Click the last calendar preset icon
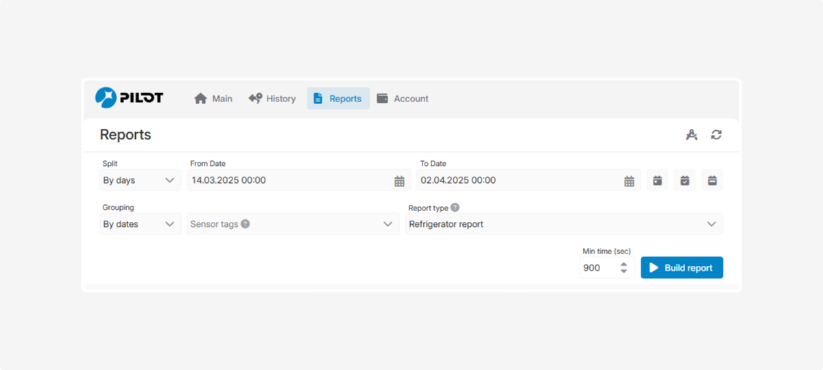 coord(712,180)
